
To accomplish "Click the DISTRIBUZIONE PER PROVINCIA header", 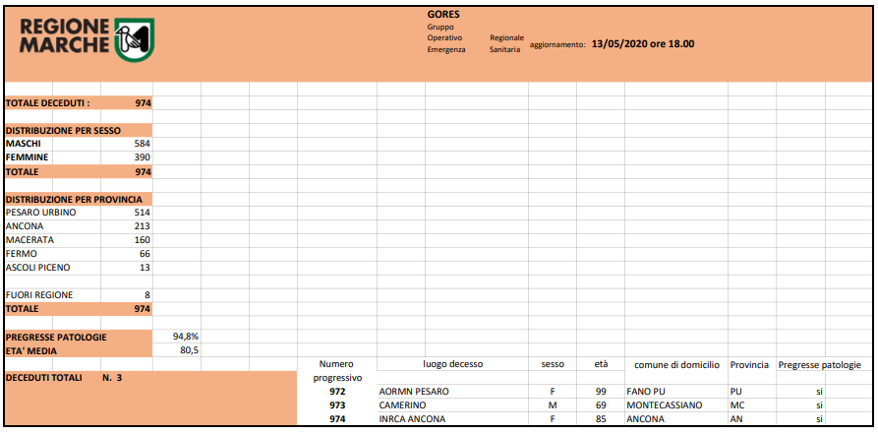I will (74, 199).
